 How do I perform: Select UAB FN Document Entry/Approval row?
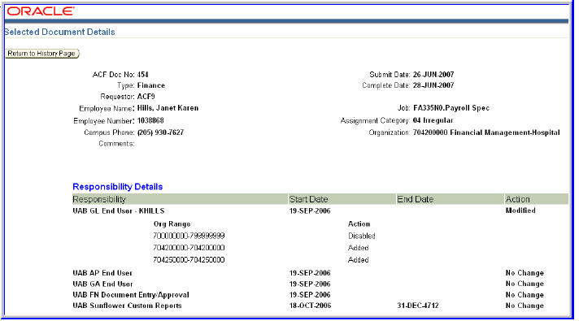[x=320, y=295]
